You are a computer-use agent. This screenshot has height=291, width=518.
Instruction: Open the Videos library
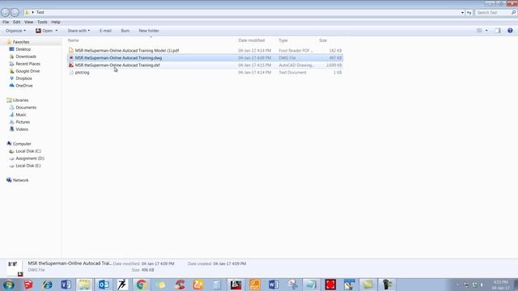(22, 129)
